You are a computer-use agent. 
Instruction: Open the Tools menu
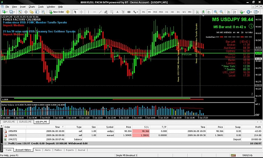[x=41, y=7]
